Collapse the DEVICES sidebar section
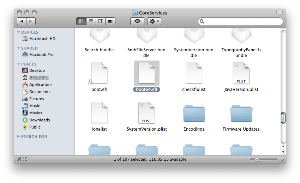The image size is (300, 183). point(19,32)
